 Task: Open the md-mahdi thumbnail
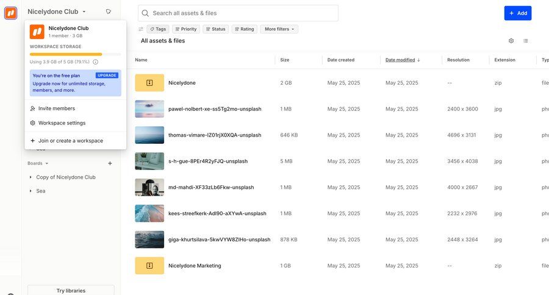149,187
